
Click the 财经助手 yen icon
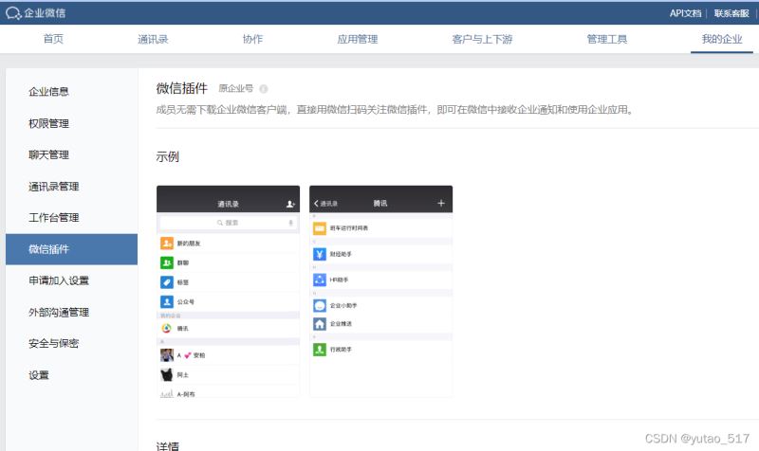point(320,254)
